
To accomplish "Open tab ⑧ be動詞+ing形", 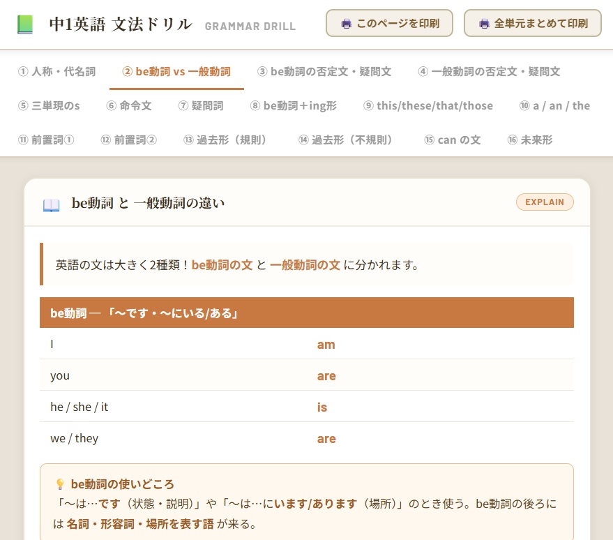I will 294,105.
